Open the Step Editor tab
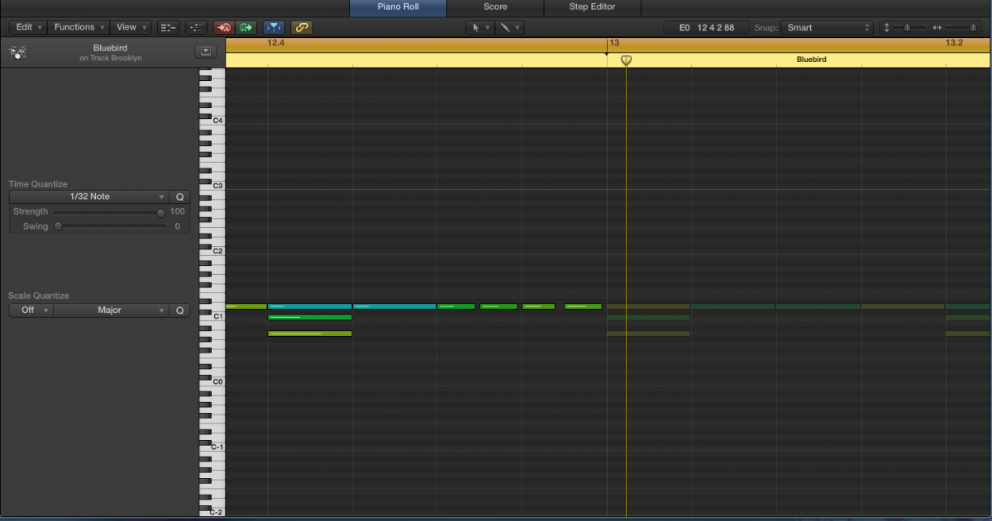Screen dimensions: 992x521 [593, 7]
